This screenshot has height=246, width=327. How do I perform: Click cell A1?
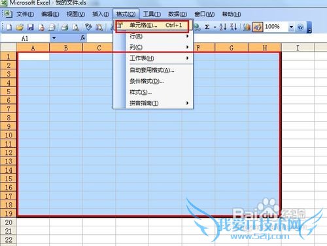tap(33, 57)
